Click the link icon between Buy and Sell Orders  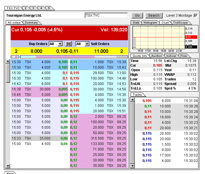[69, 44]
